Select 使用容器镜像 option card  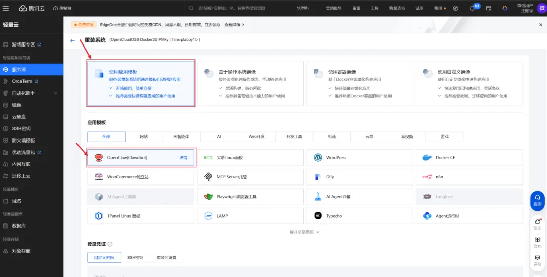coord(359,83)
